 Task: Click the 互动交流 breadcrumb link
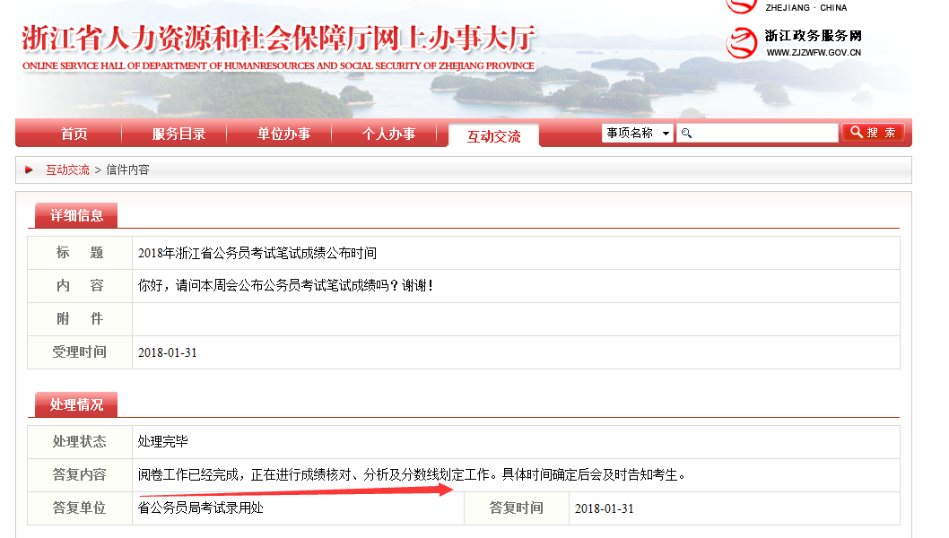point(68,169)
